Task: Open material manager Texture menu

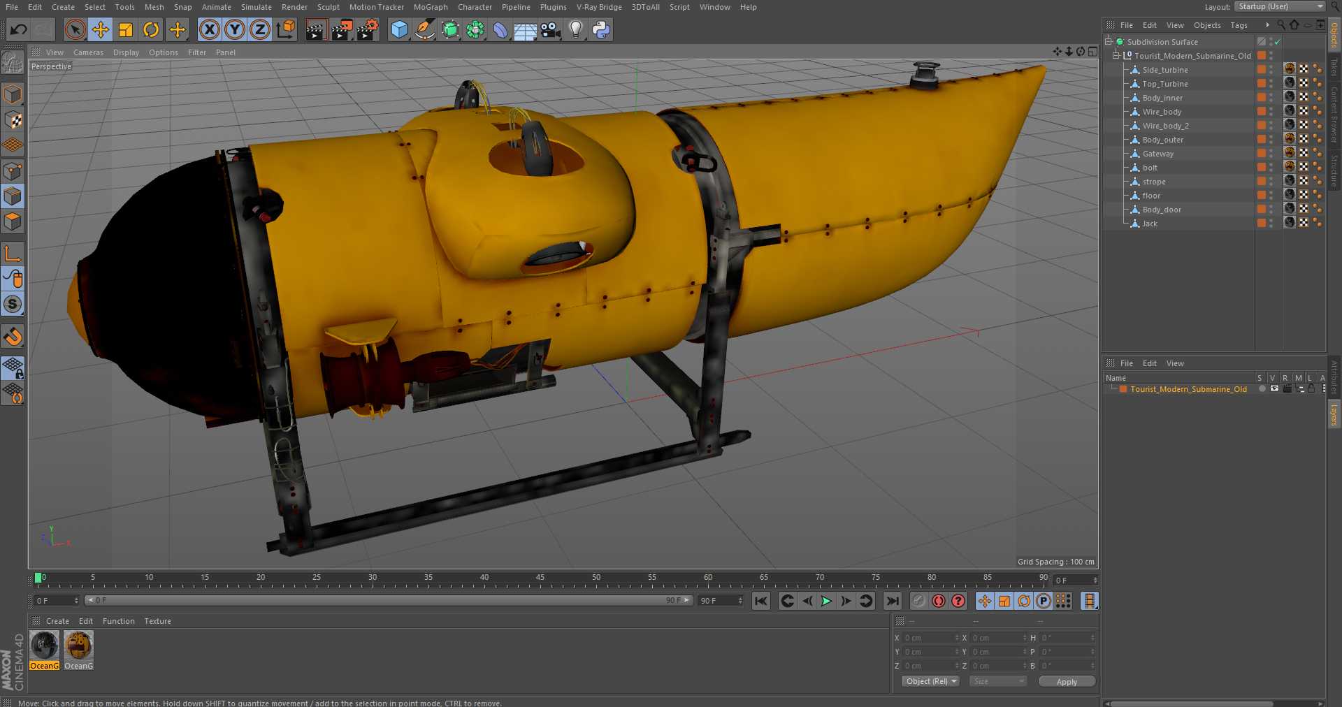Action: (157, 621)
